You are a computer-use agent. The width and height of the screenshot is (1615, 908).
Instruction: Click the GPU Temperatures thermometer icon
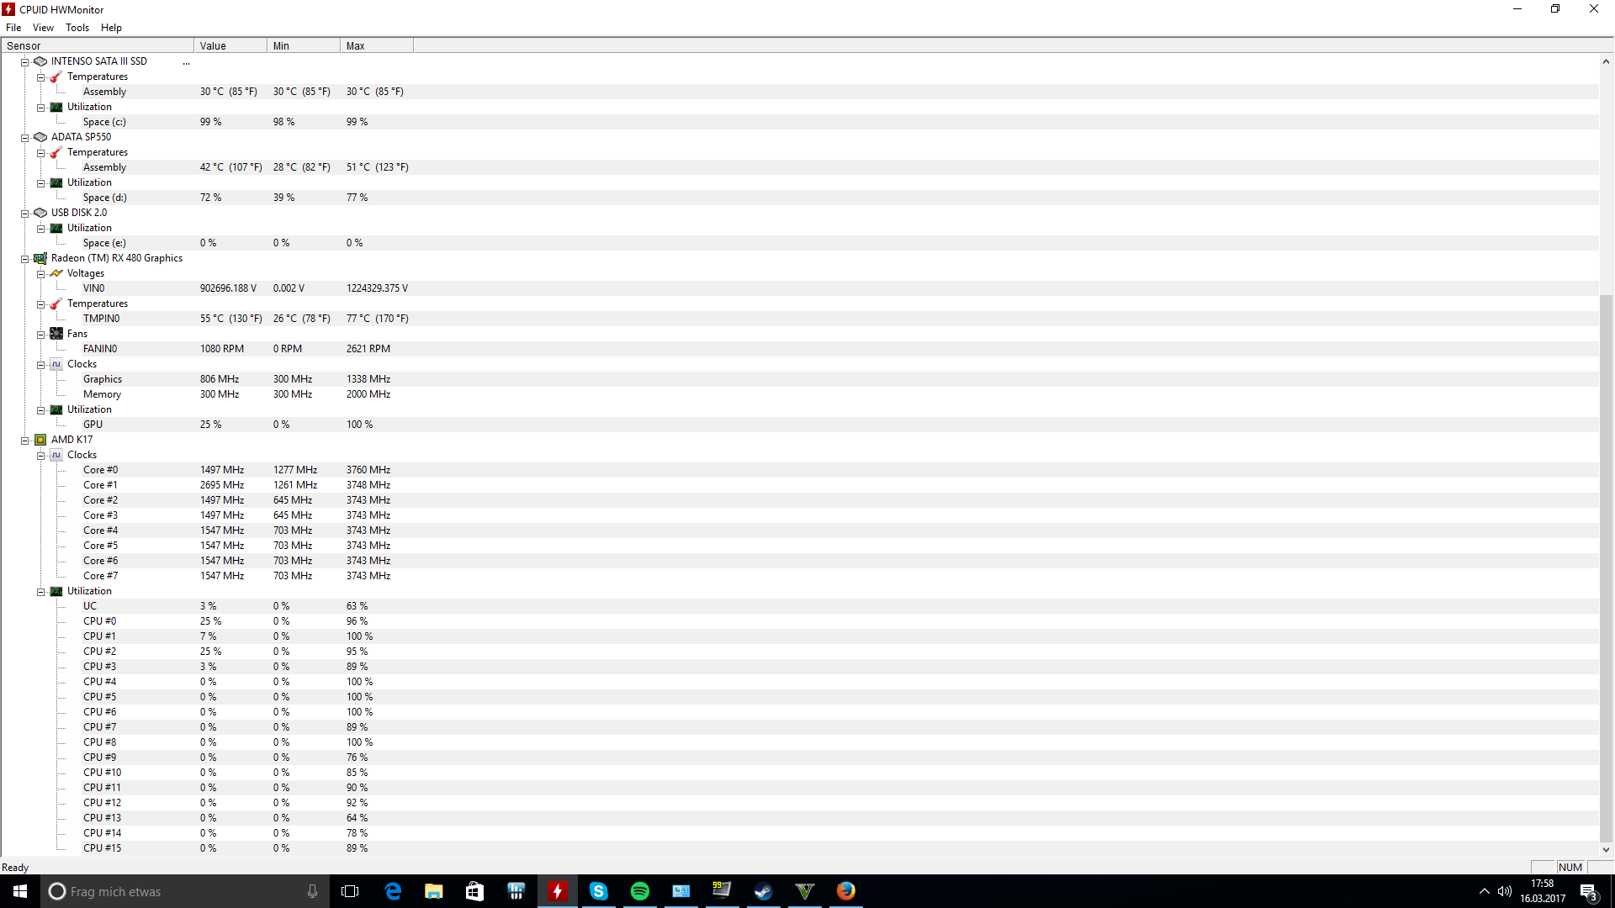[x=56, y=304]
